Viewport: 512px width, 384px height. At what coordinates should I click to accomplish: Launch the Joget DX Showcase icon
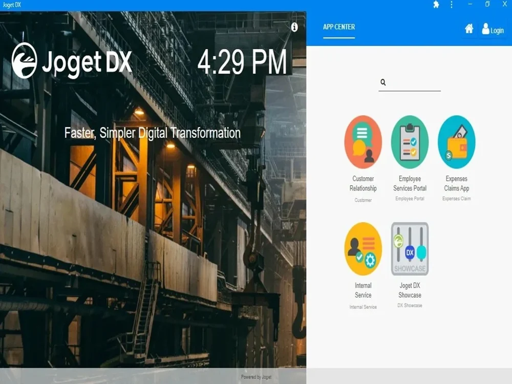click(410, 249)
